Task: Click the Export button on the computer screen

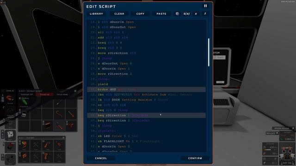Action: click(220, 57)
